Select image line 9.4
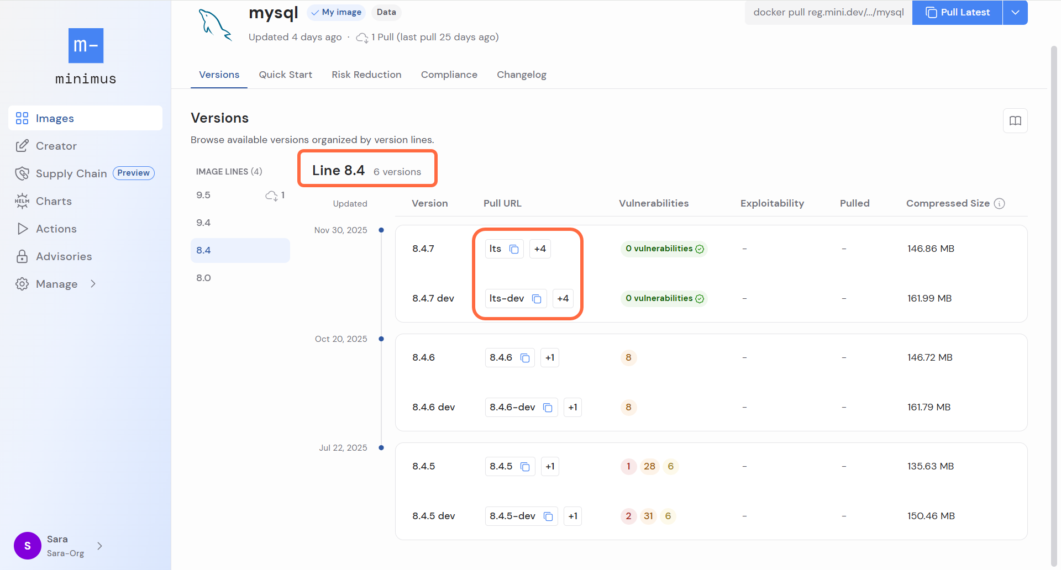1061x570 pixels. (x=240, y=223)
